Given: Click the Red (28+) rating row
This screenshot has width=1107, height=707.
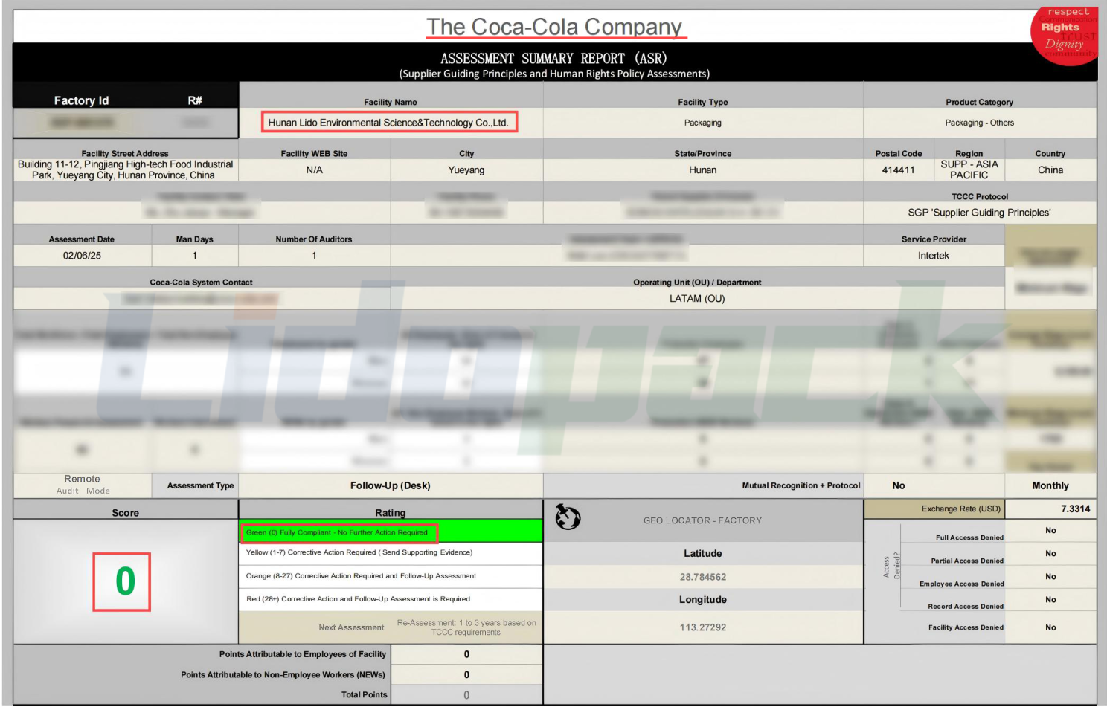Looking at the screenshot, I should pyautogui.click(x=391, y=599).
